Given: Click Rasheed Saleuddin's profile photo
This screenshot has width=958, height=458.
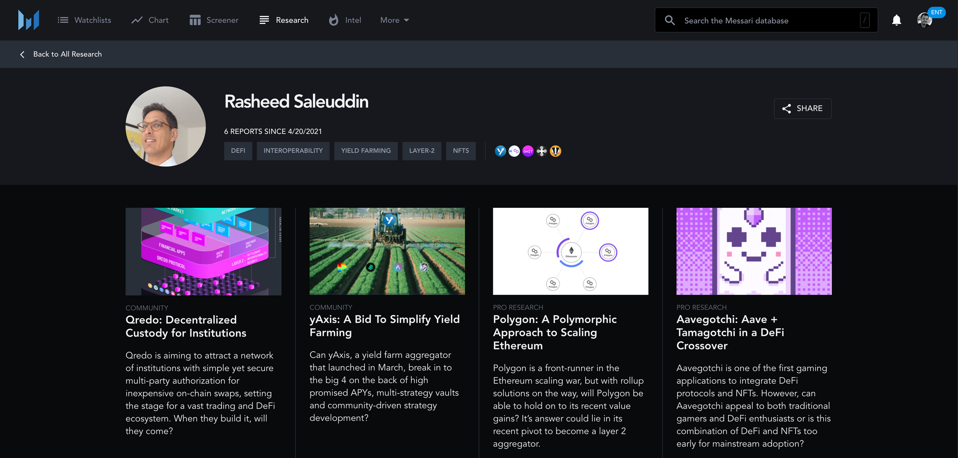Looking at the screenshot, I should 165,126.
